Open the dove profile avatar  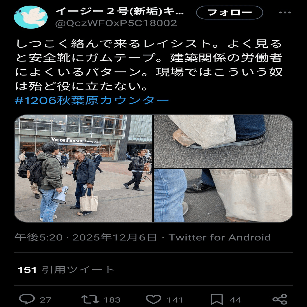[31, 17]
